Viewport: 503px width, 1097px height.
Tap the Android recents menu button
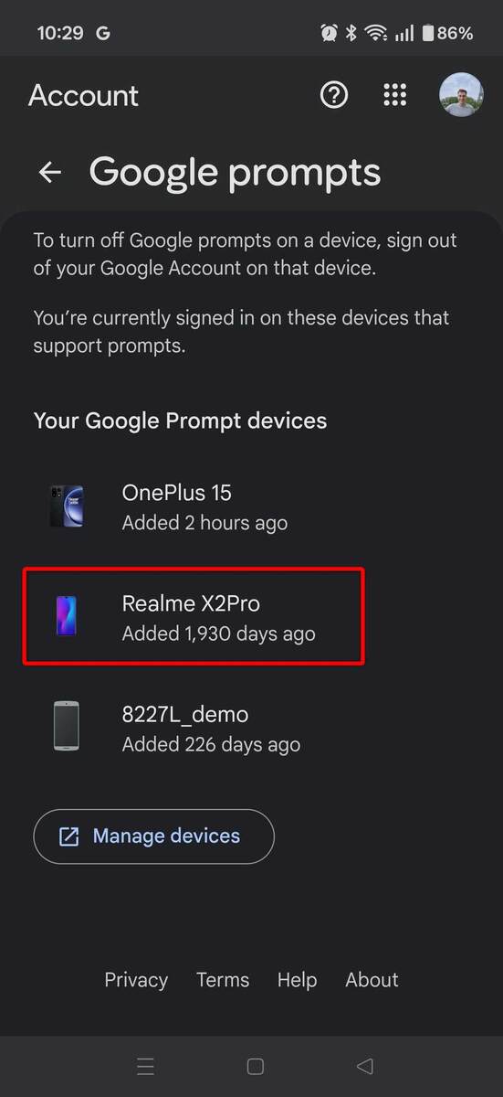145,1066
